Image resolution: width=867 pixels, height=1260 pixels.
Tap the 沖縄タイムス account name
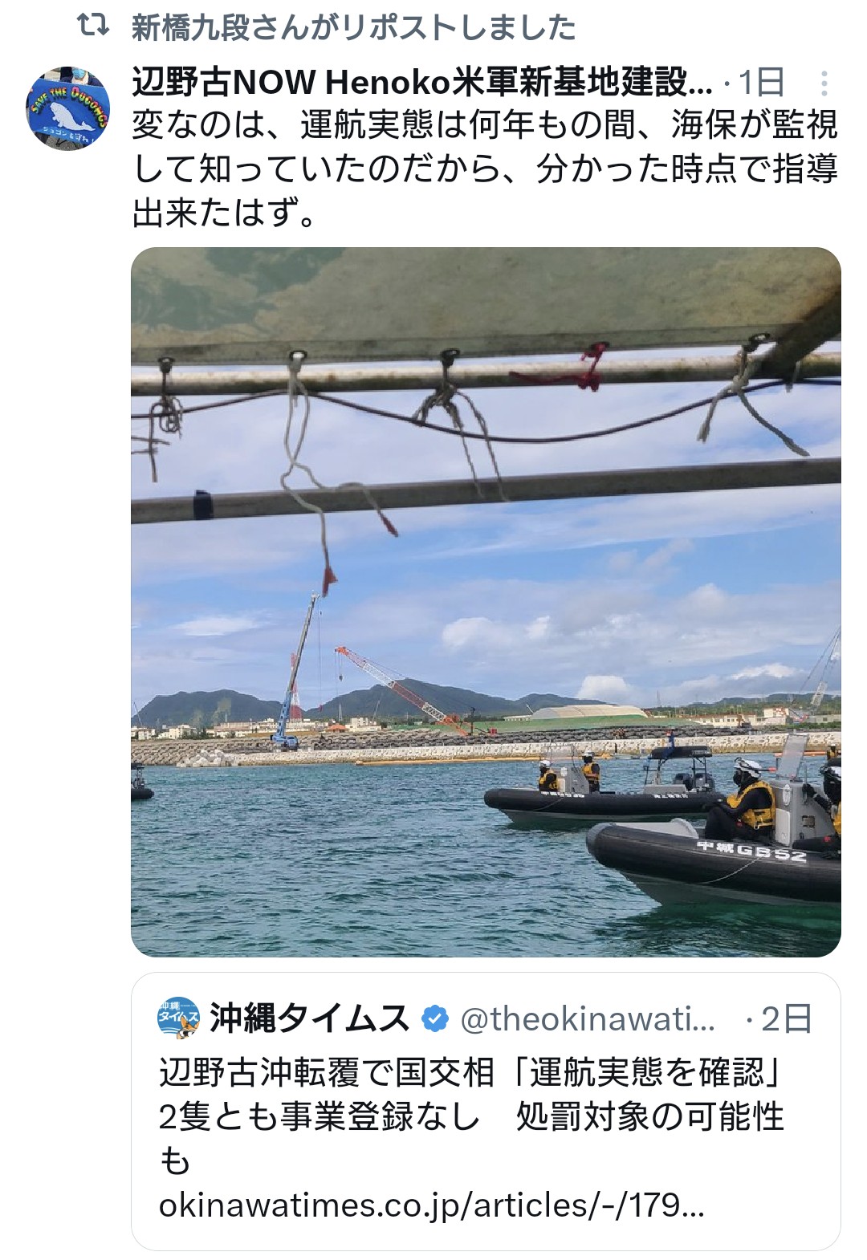(310, 1018)
